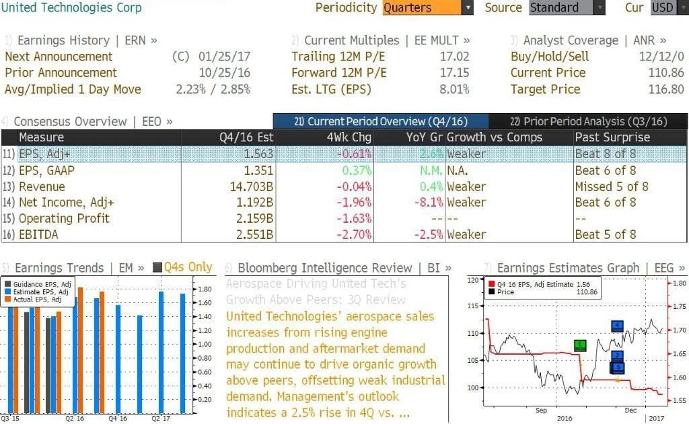The height and width of the screenshot is (424, 689).
Task: Toggle the Q4s Only checkbox
Action: pos(157,267)
